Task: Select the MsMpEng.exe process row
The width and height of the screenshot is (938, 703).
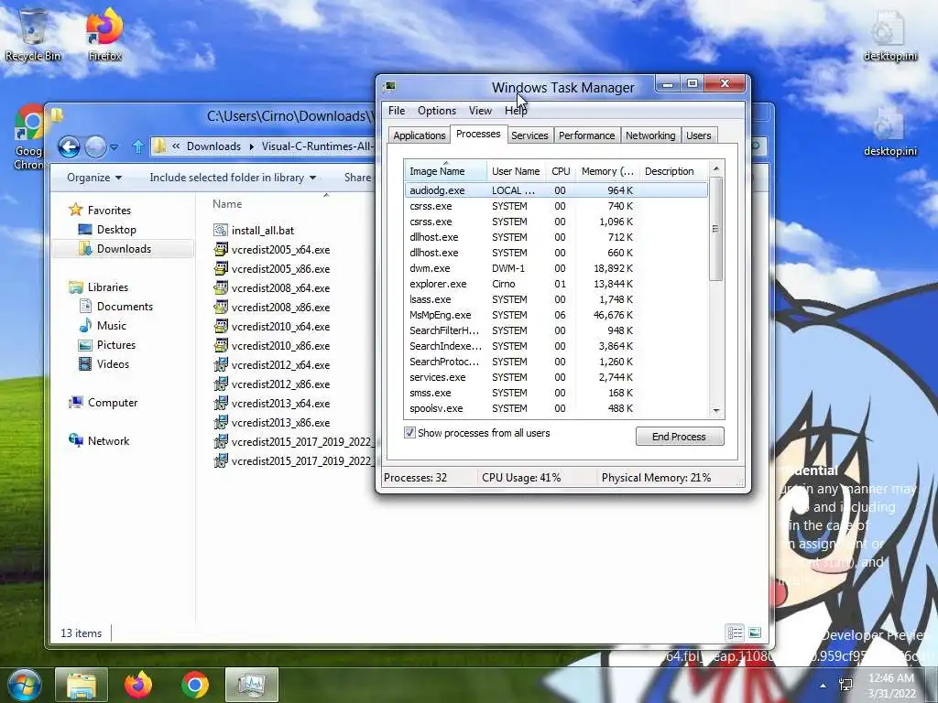Action: tap(556, 315)
